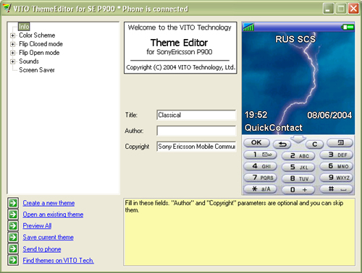
Task: Click the QuickContact label in preview
Action: [x=274, y=128]
